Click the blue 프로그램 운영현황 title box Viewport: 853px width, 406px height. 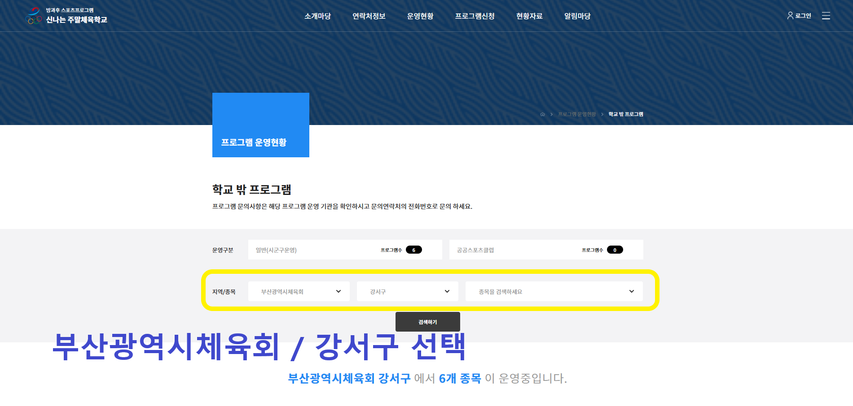260,125
